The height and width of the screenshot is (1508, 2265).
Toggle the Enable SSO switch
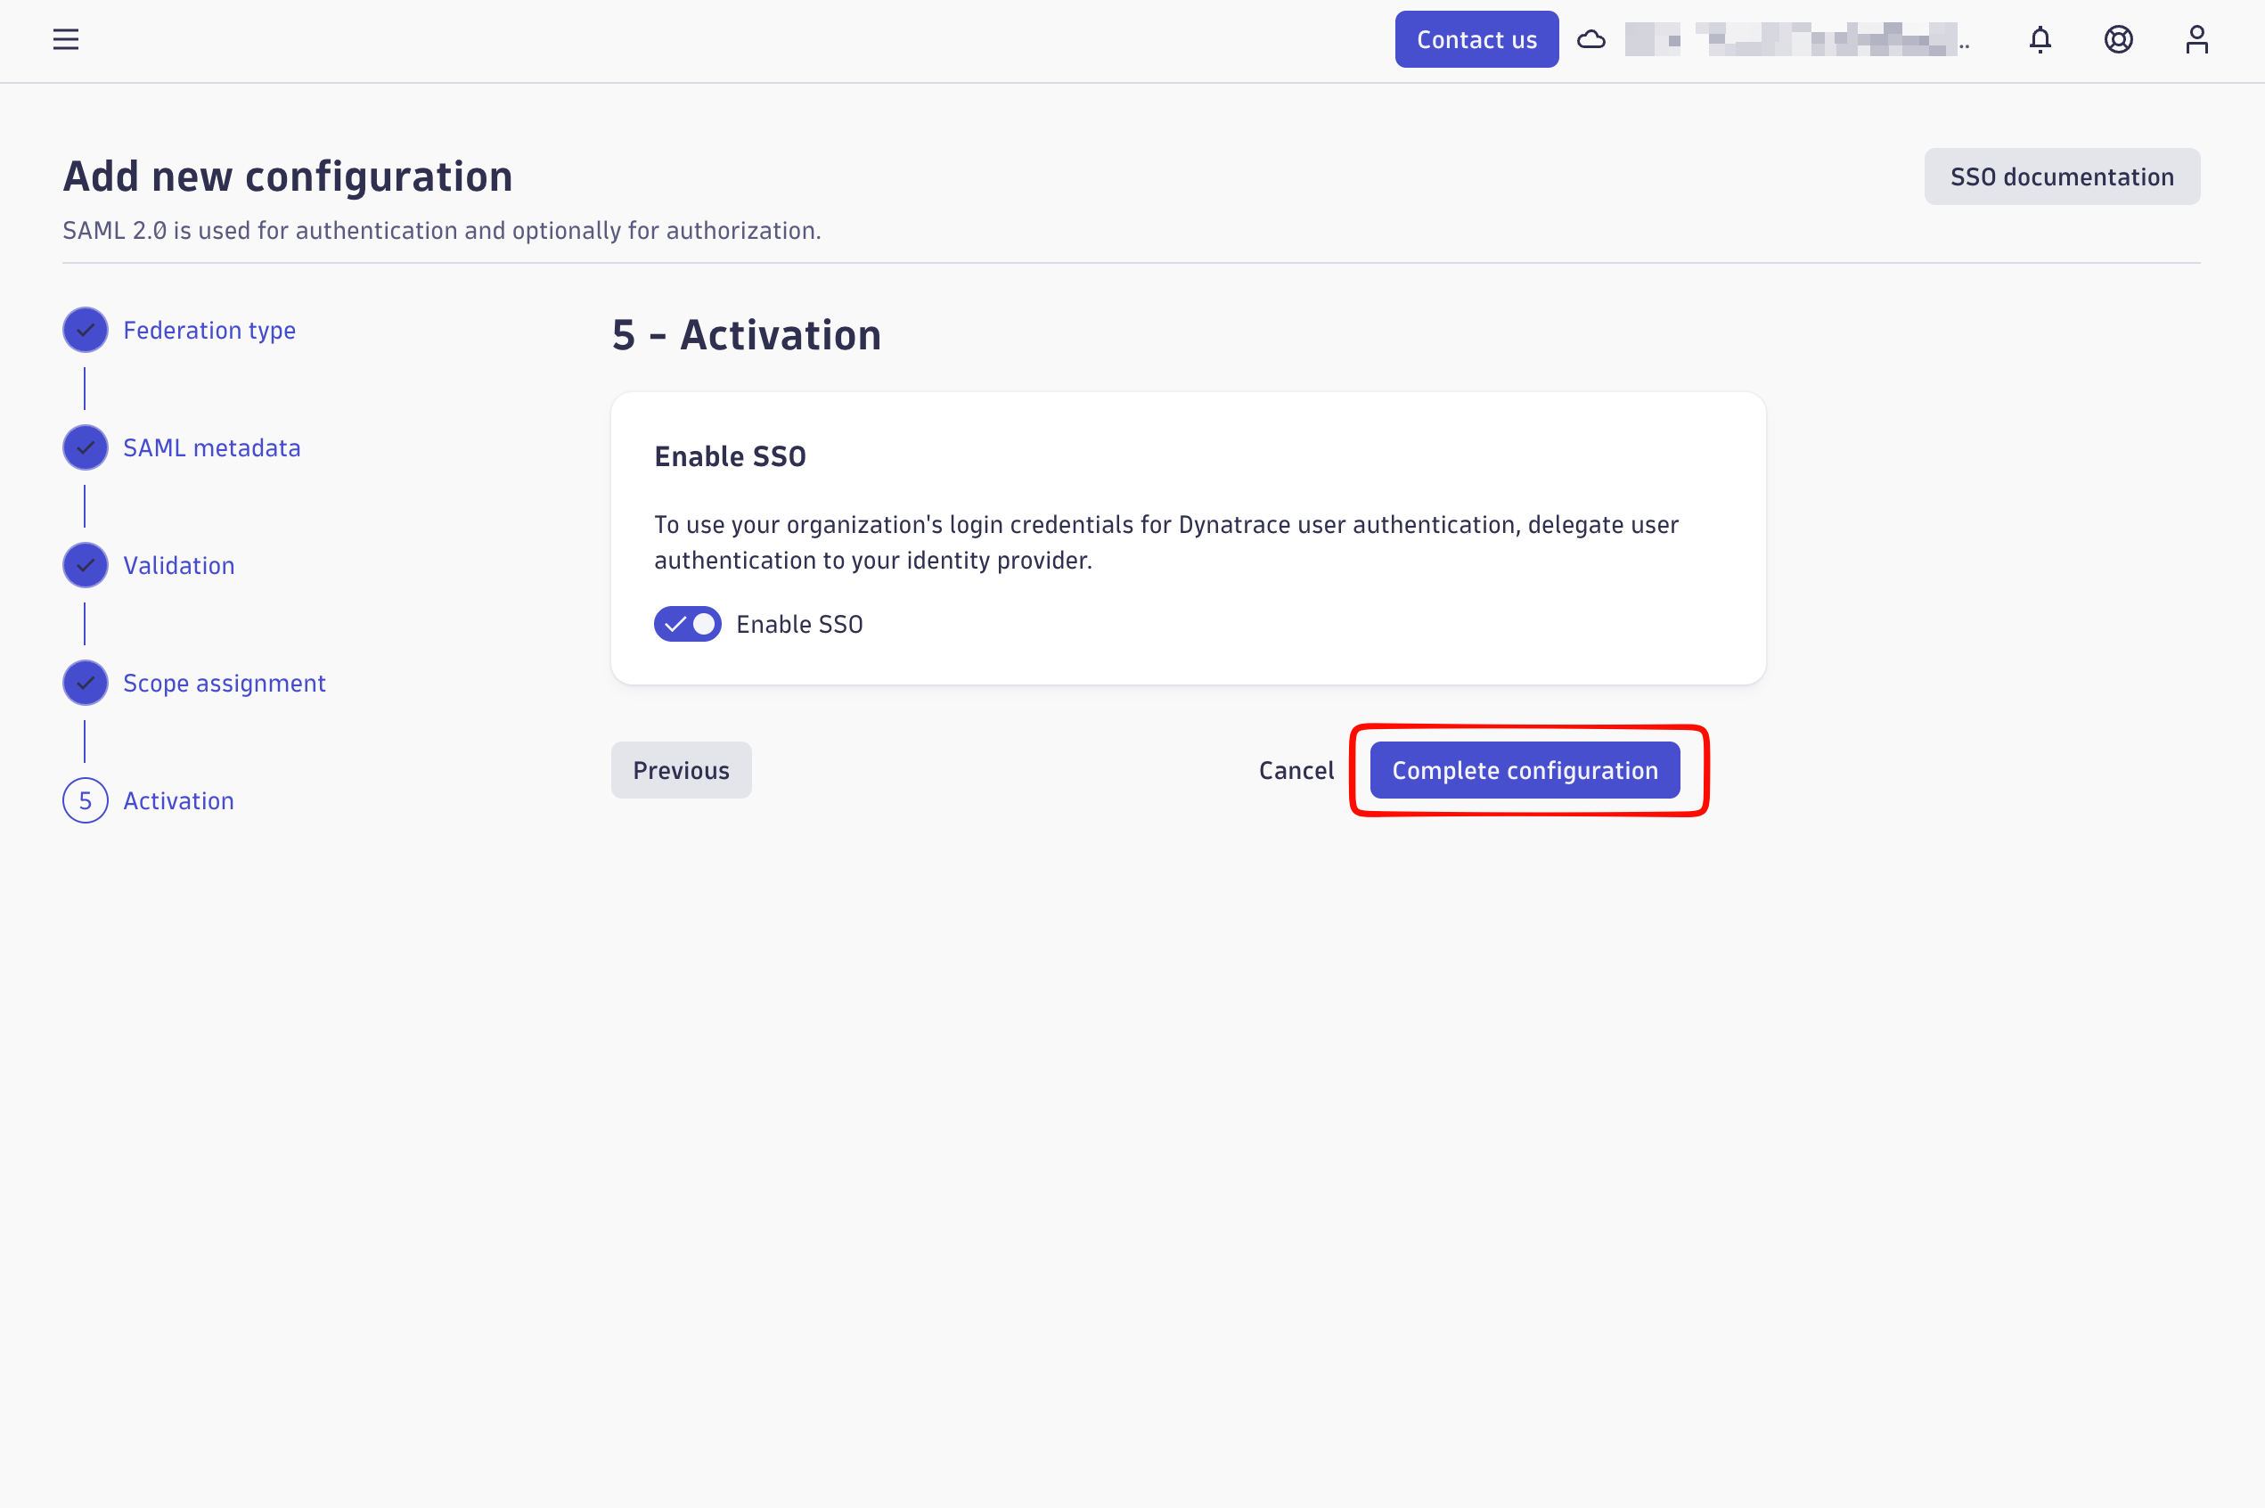[x=687, y=624]
